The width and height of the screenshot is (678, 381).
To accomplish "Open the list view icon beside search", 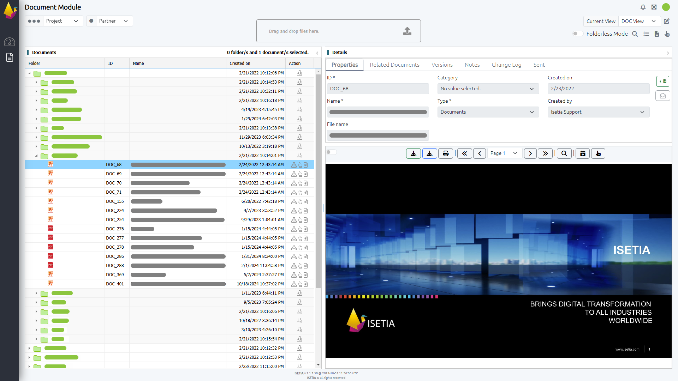I will click(646, 34).
